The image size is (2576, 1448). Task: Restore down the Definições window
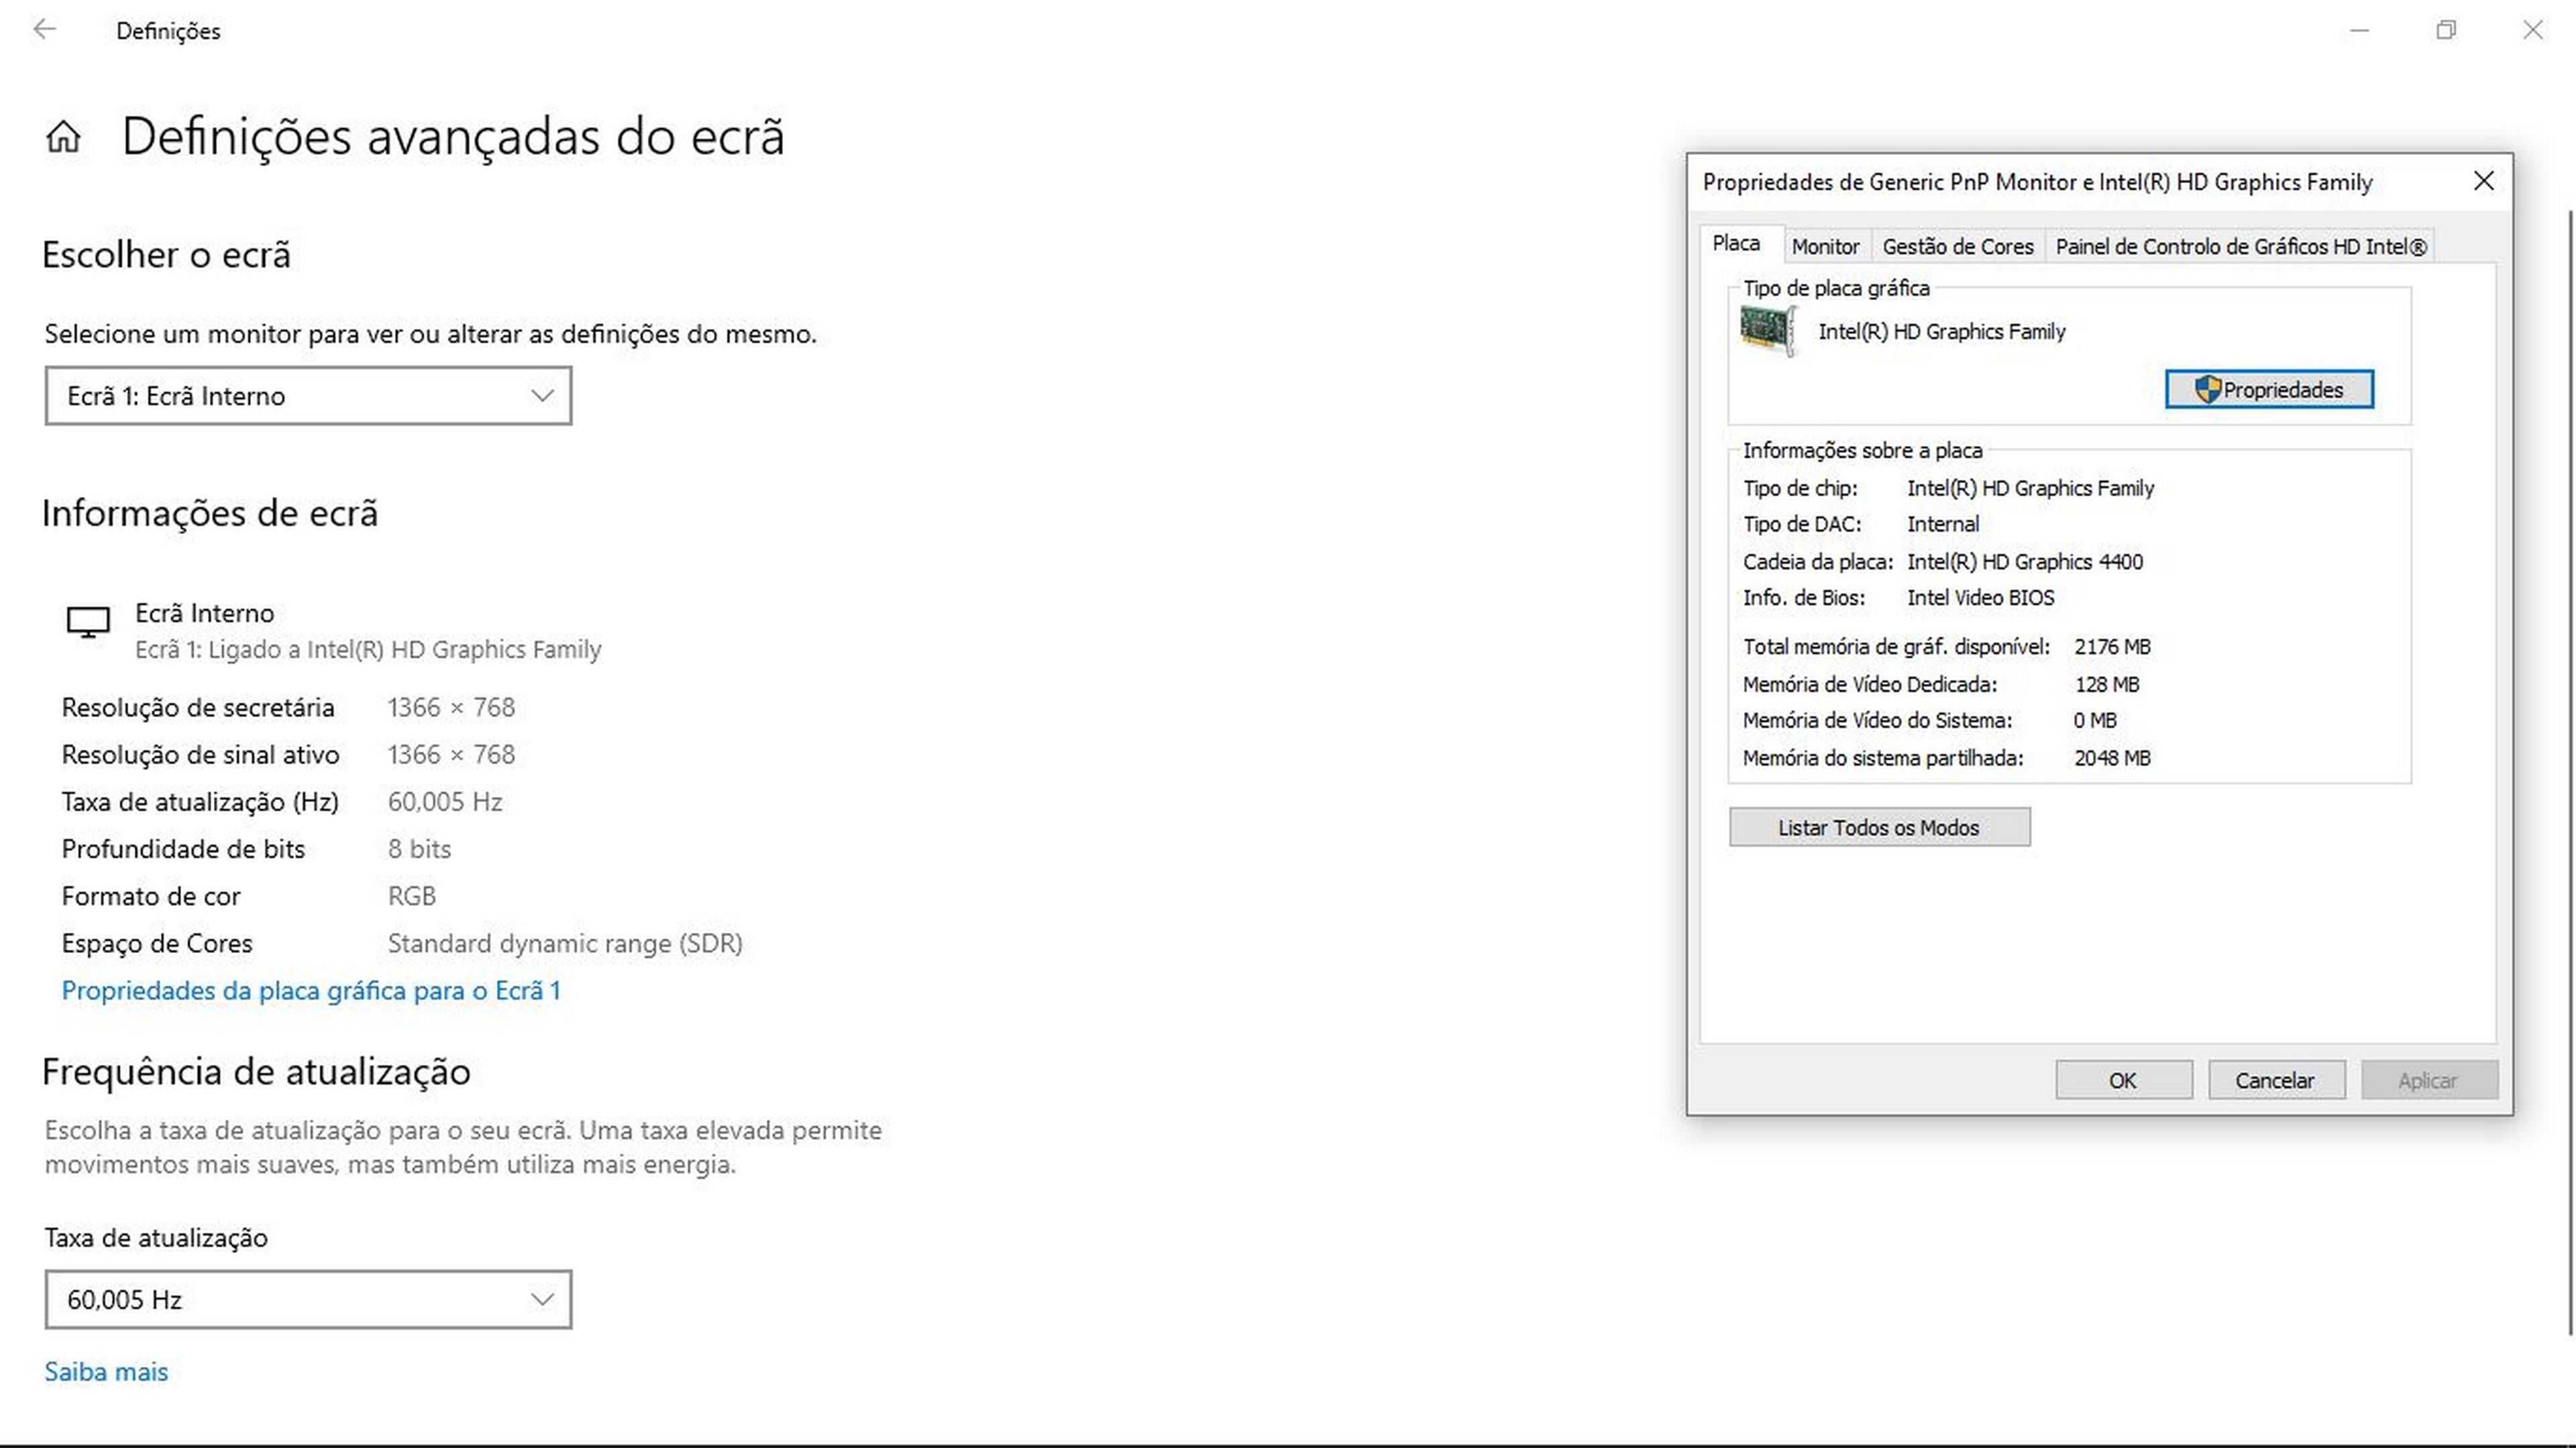tap(2446, 30)
